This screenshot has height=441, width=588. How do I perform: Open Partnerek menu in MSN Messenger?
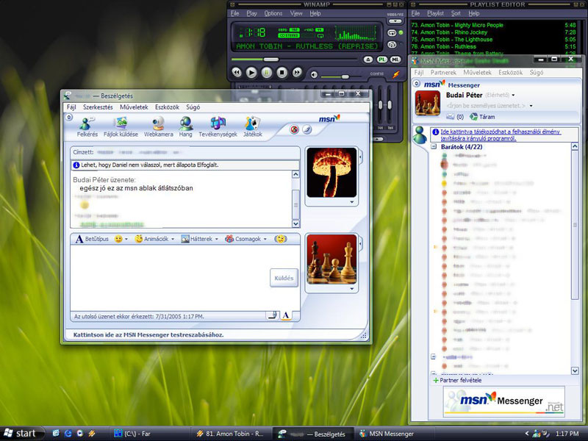pyautogui.click(x=443, y=72)
